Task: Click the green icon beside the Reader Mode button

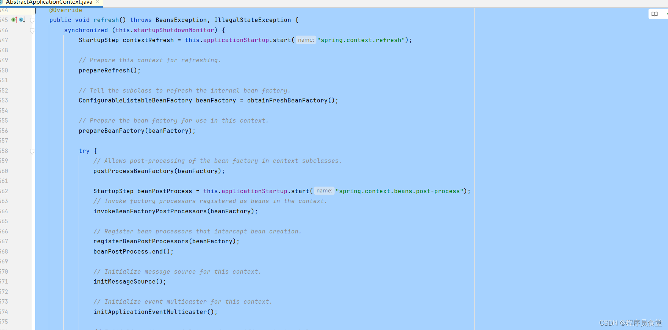Action: (666, 14)
